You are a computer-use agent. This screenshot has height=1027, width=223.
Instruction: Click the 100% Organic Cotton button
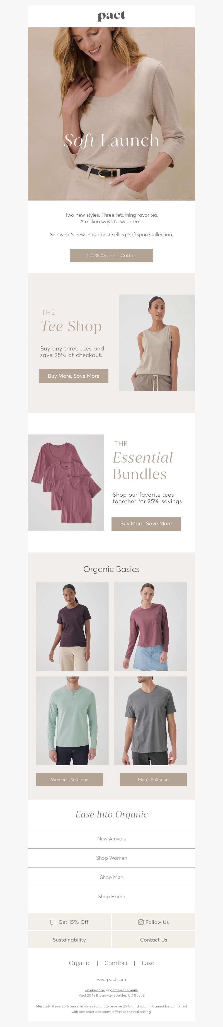[111, 256]
